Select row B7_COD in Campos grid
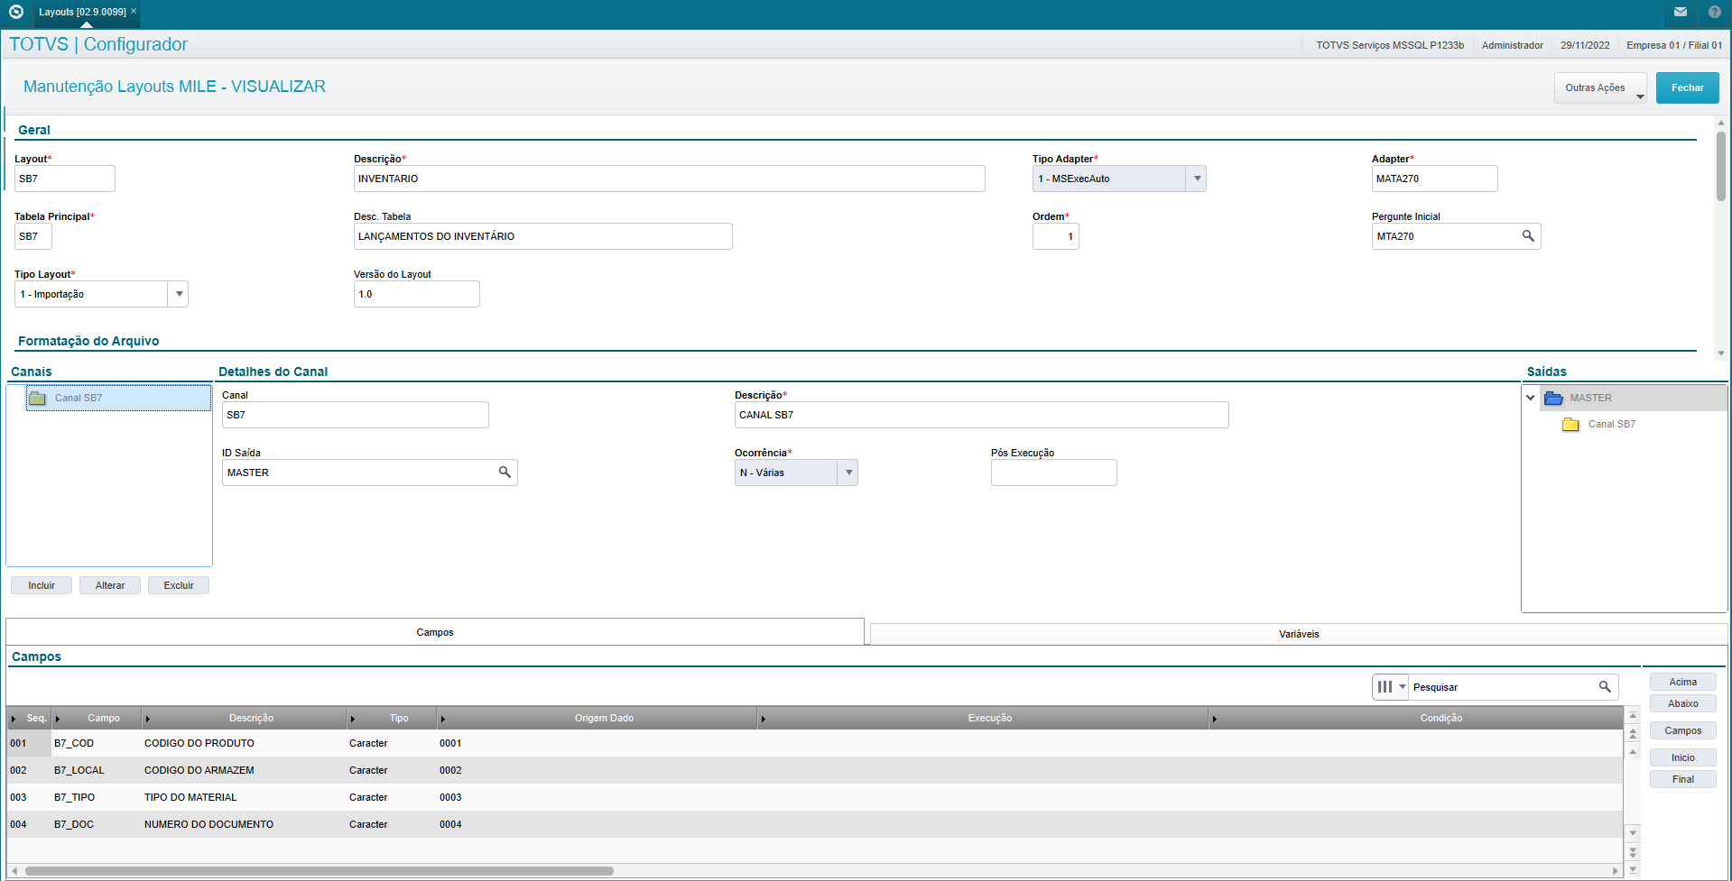Screen dimensions: 1732x881 [x=814, y=743]
